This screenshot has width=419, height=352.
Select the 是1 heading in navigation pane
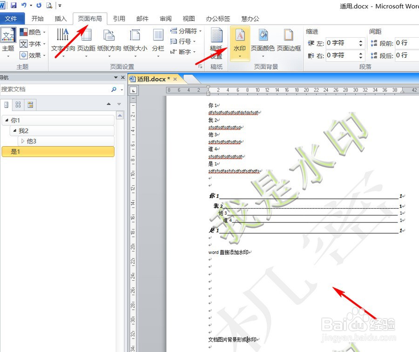pyautogui.click(x=58, y=151)
